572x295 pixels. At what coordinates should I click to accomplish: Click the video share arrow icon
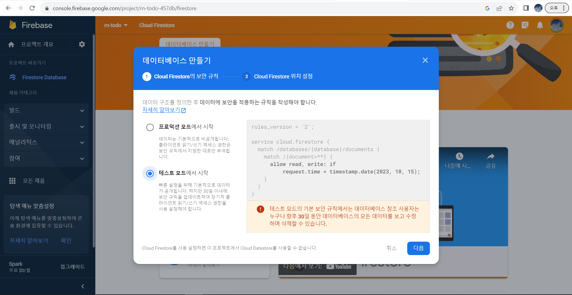pyautogui.click(x=491, y=156)
